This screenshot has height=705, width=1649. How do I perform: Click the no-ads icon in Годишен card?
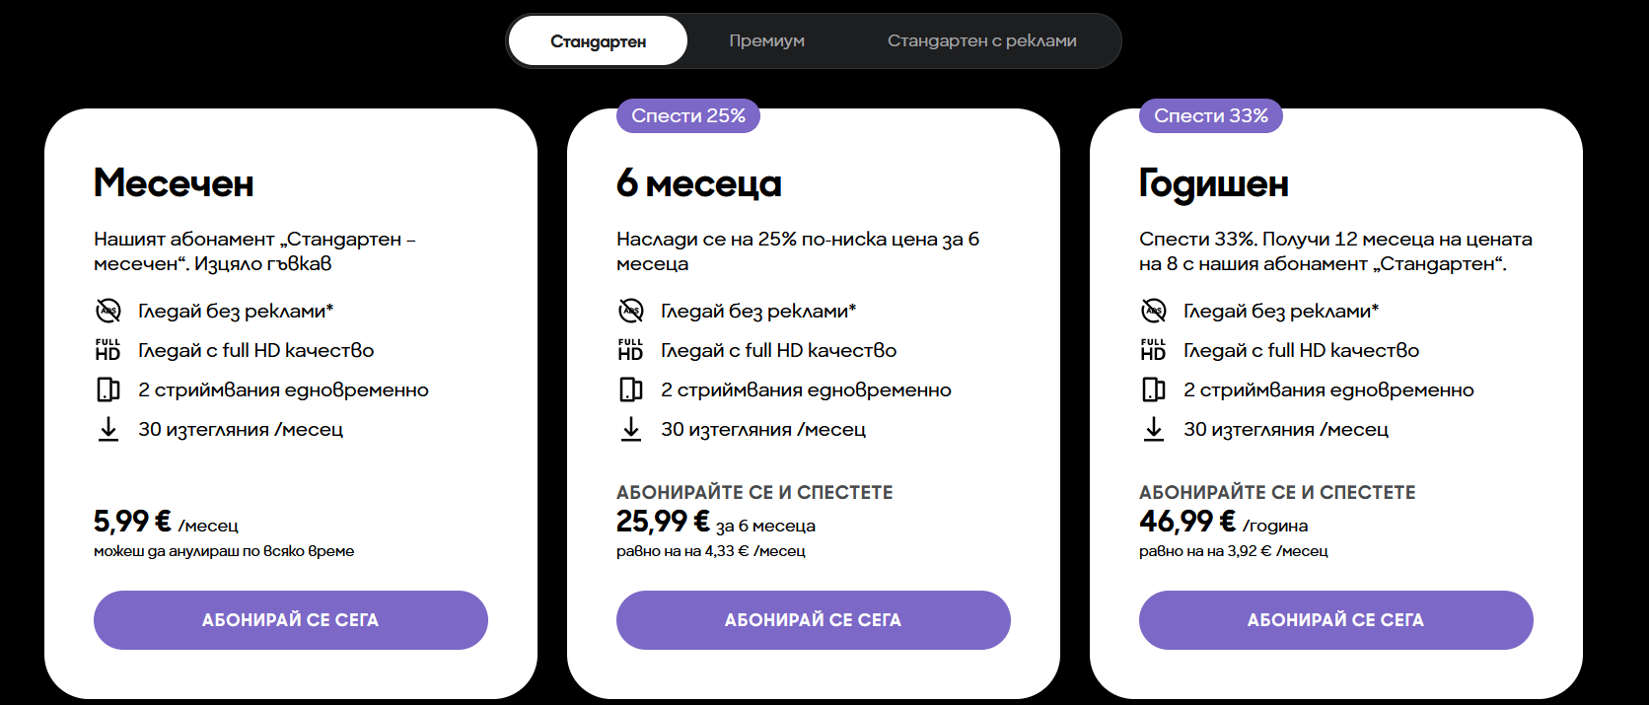click(1153, 311)
